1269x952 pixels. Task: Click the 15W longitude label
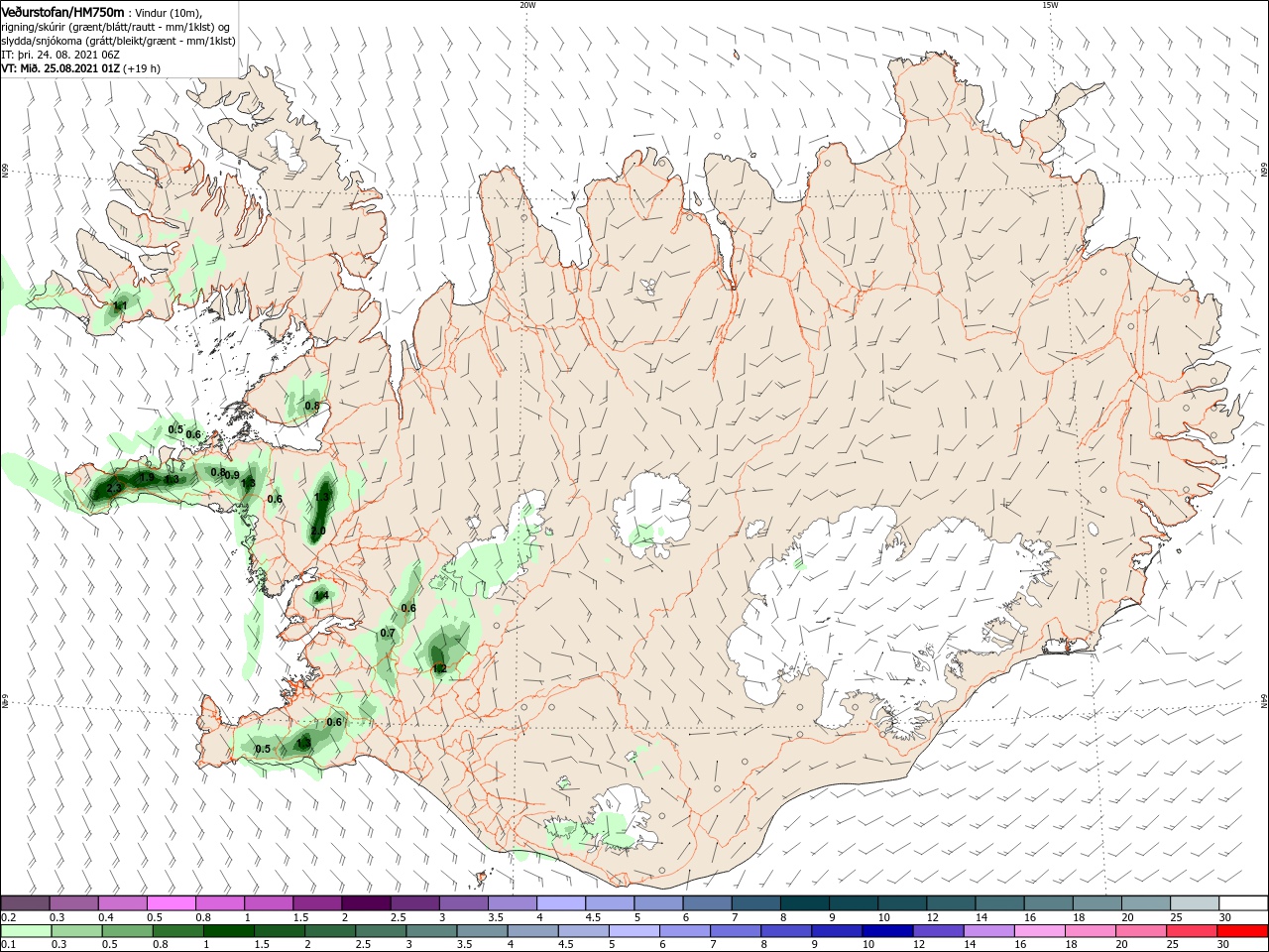[1050, 5]
